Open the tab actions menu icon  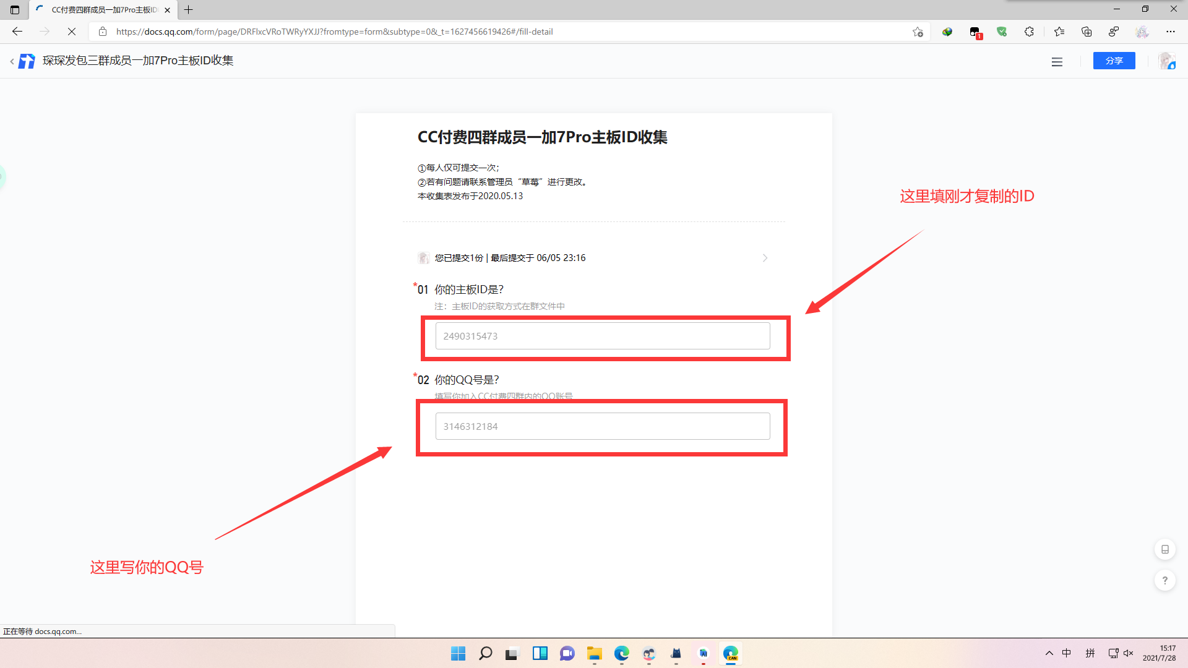15,10
